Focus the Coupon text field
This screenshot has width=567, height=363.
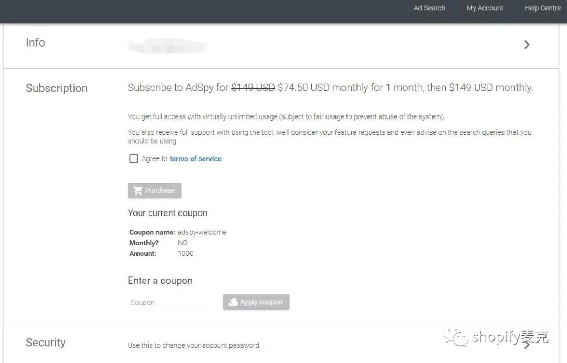[x=168, y=302]
